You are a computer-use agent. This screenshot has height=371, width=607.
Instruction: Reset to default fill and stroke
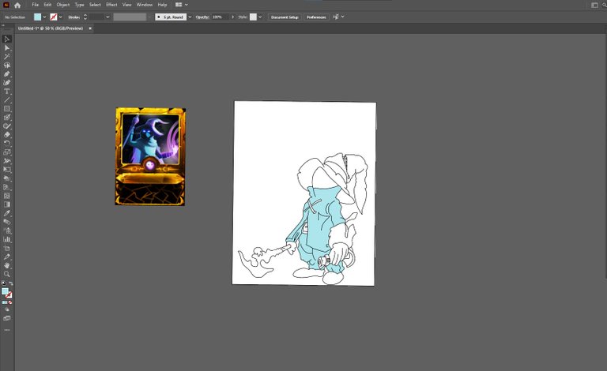tap(4, 283)
